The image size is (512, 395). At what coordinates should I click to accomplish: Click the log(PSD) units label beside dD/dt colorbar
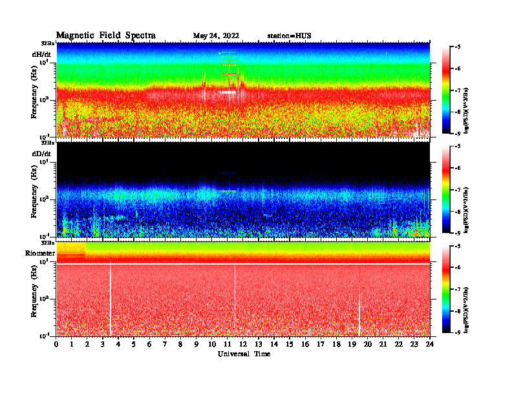tap(466, 210)
